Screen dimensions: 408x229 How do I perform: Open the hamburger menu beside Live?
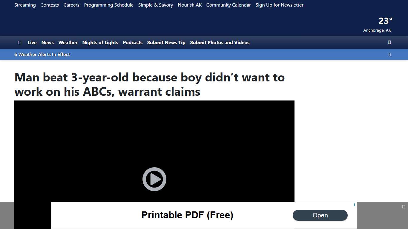pos(20,43)
